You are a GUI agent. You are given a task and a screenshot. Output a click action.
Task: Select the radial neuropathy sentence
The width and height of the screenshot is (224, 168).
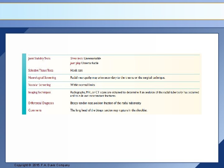click(x=118, y=77)
